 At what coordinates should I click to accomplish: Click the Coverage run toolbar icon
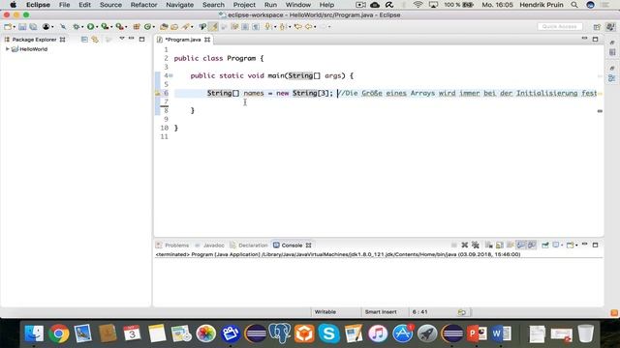tap(105, 27)
